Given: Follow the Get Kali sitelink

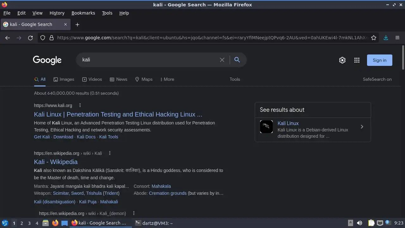Looking at the screenshot, I should (x=42, y=137).
